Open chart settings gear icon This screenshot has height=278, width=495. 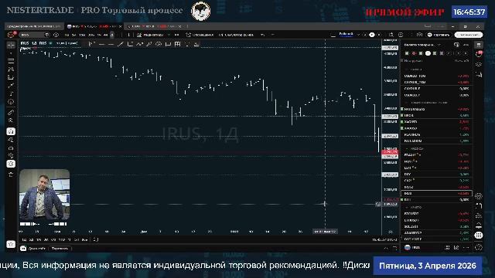(401, 35)
